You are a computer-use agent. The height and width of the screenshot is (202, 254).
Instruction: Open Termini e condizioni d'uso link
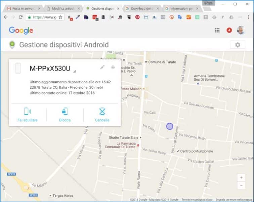(197, 200)
